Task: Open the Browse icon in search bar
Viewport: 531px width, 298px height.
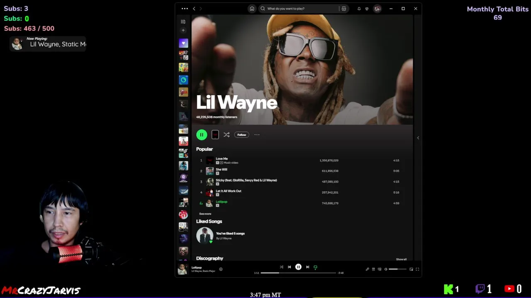Action: [344, 8]
